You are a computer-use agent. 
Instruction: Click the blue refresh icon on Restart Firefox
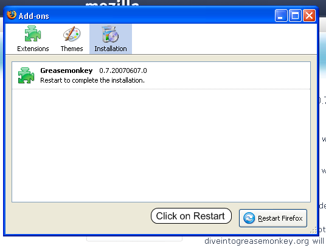[x=249, y=218]
